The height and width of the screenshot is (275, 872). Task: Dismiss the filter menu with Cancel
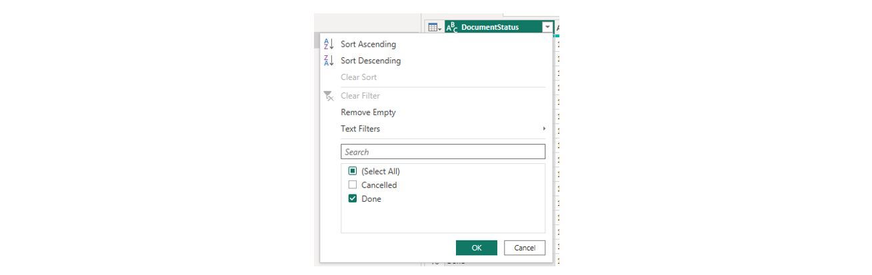pos(525,248)
